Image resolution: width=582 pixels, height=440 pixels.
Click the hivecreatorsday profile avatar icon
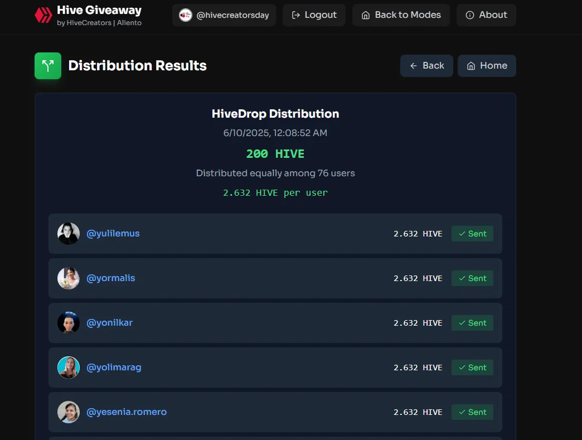(x=185, y=15)
